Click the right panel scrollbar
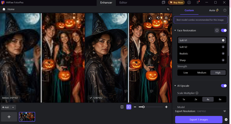 point(228,35)
